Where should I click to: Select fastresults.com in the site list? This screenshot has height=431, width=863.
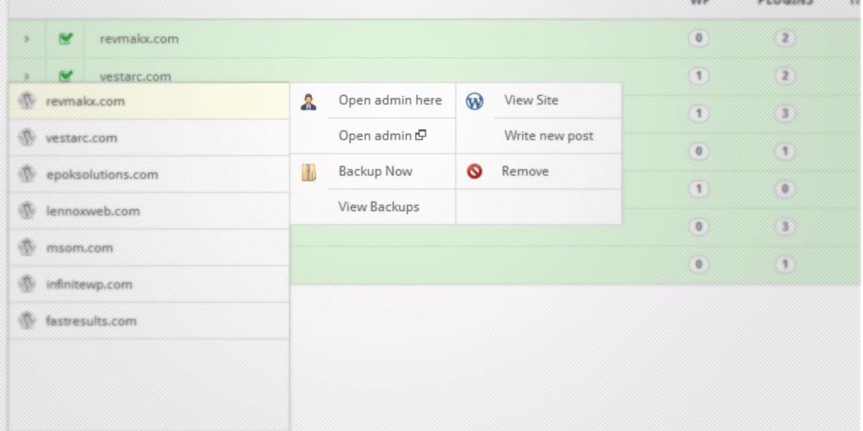coord(149,321)
